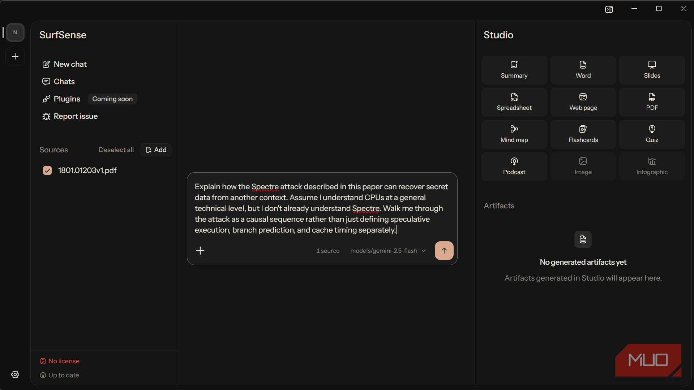Screen dimensions: 694x390
Task: Click the SurfSense title
Action: coord(63,35)
